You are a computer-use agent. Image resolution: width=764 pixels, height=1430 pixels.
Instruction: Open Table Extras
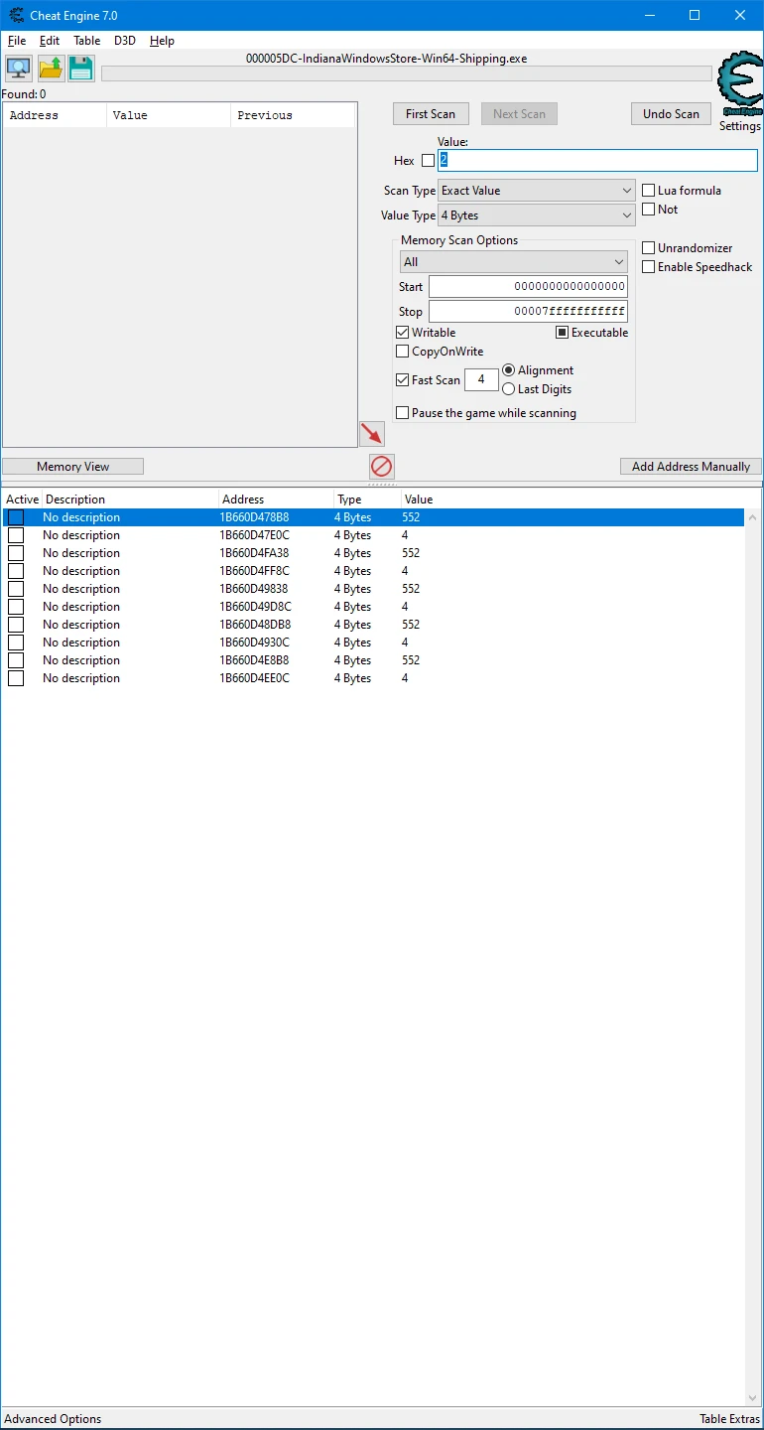pos(729,1419)
